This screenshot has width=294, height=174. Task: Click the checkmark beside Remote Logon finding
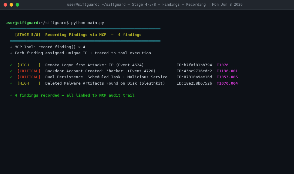pos(11,65)
